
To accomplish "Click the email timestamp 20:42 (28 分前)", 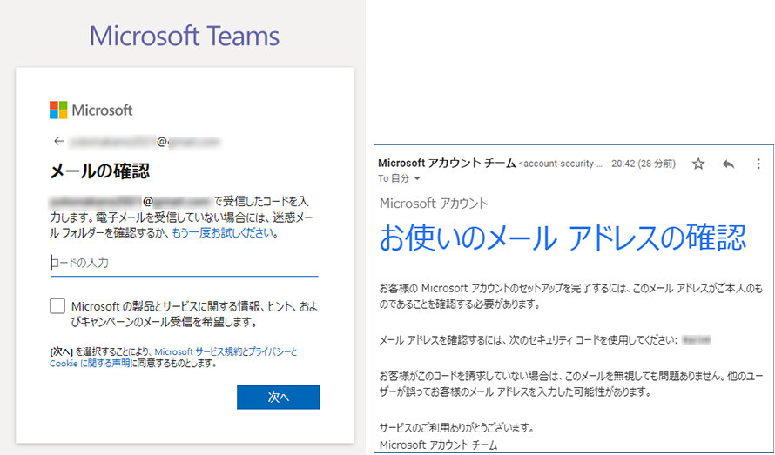I will (643, 164).
